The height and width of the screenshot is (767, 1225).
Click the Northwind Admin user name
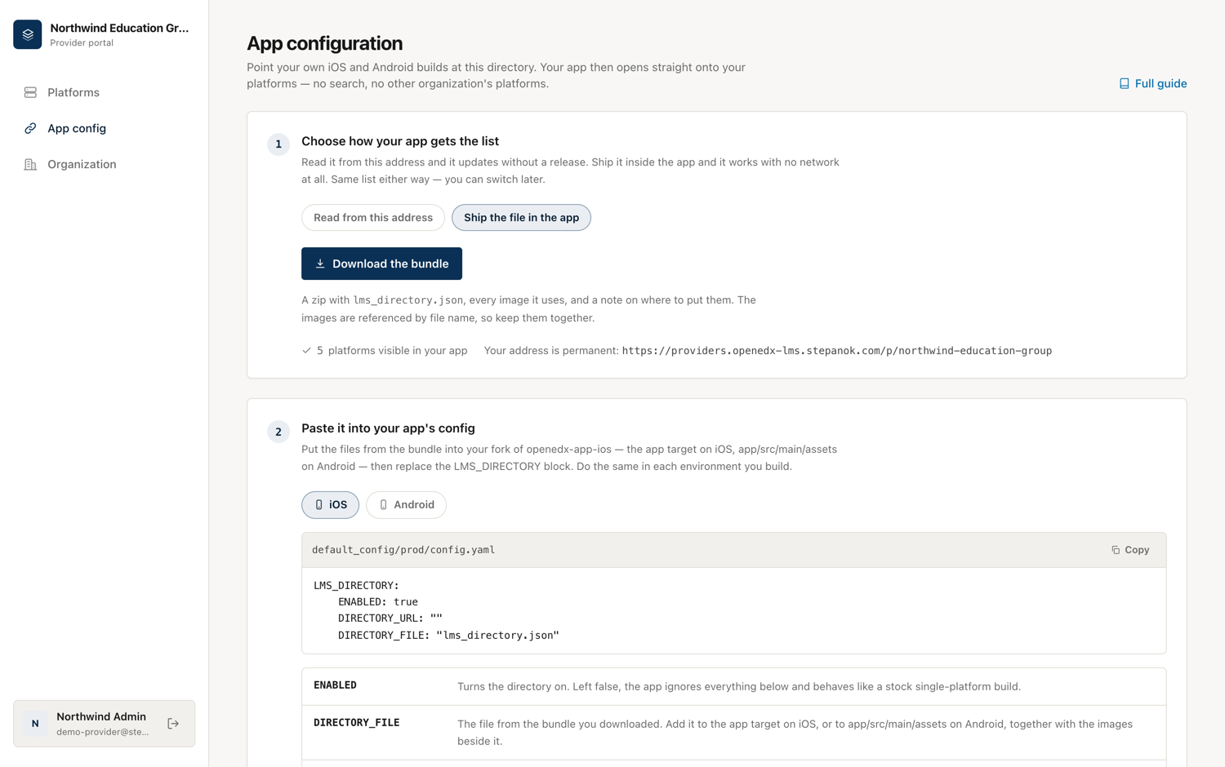pos(101,716)
